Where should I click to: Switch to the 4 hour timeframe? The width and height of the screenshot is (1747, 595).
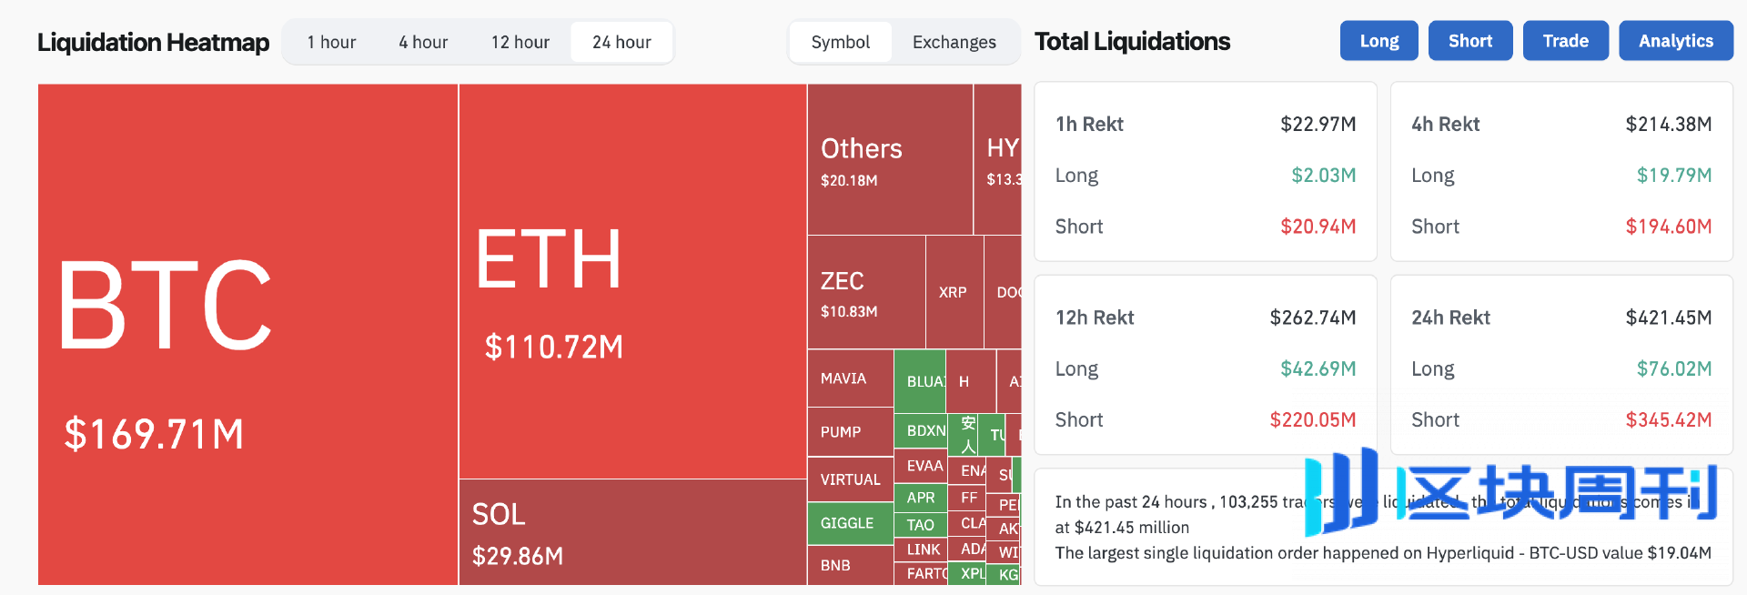coord(423,42)
